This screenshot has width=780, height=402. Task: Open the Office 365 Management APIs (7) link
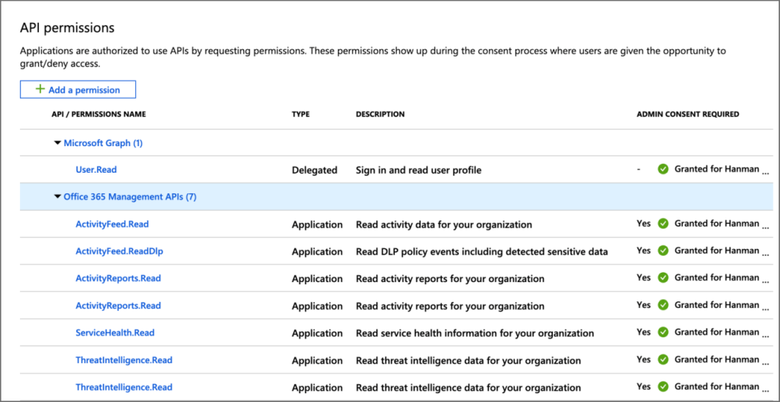click(129, 197)
